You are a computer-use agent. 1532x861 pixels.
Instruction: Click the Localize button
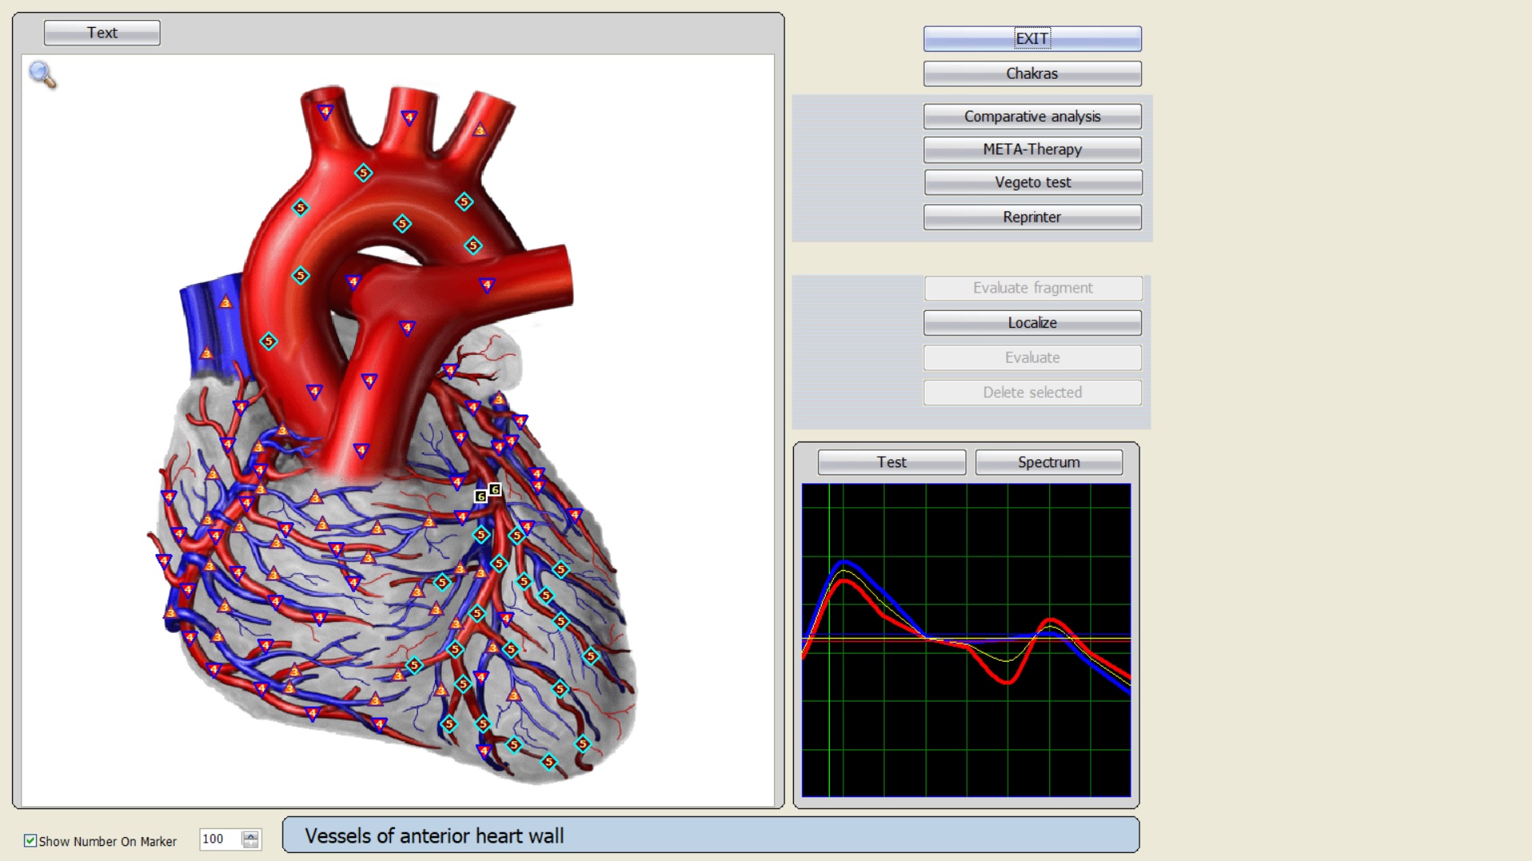(x=1033, y=323)
